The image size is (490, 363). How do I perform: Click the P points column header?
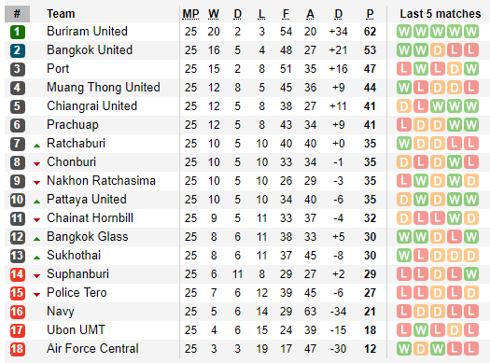(370, 14)
